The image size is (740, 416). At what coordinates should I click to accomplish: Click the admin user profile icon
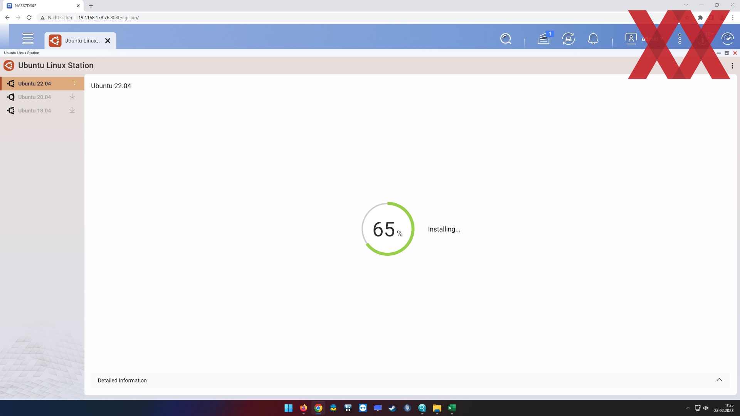coord(631,39)
